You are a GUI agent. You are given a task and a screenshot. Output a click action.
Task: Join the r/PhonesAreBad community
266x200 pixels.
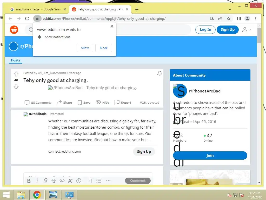click(x=210, y=155)
